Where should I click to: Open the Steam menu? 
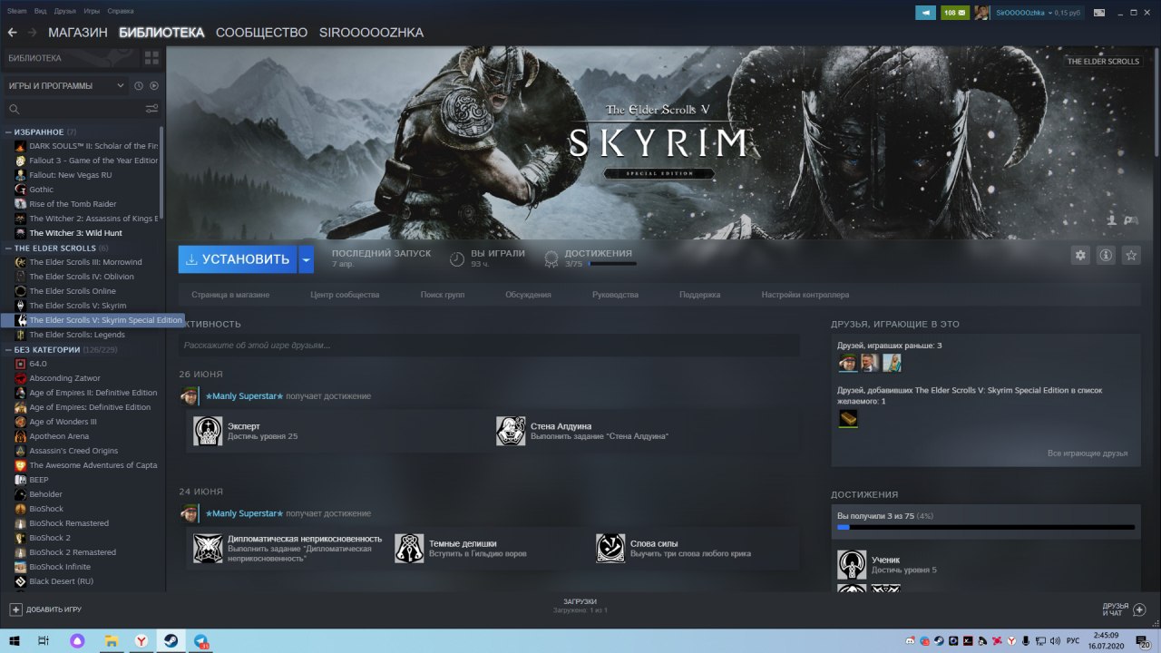pos(17,12)
